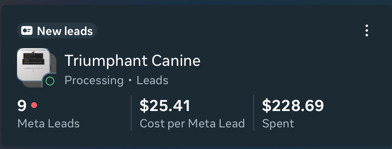The height and width of the screenshot is (149, 392).
Task: Click the bullet separating Processing and Leads
Action: pyautogui.click(x=130, y=81)
